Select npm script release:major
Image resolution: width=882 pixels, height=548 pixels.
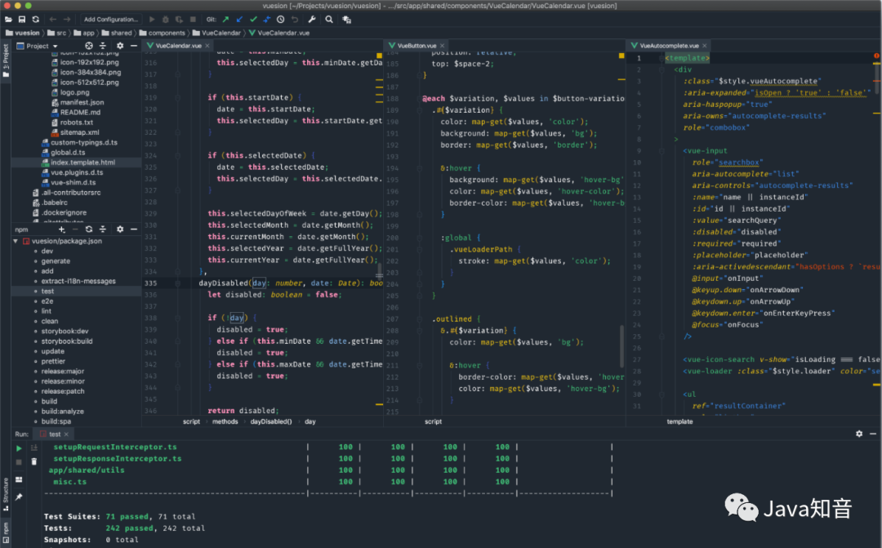[62, 372]
